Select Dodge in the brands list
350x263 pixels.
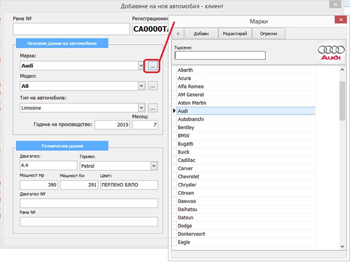(246, 226)
